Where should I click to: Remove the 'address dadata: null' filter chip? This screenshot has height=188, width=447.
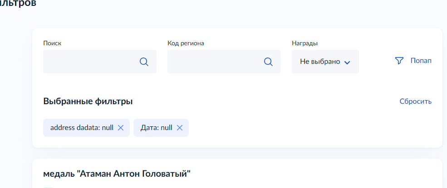click(x=121, y=128)
